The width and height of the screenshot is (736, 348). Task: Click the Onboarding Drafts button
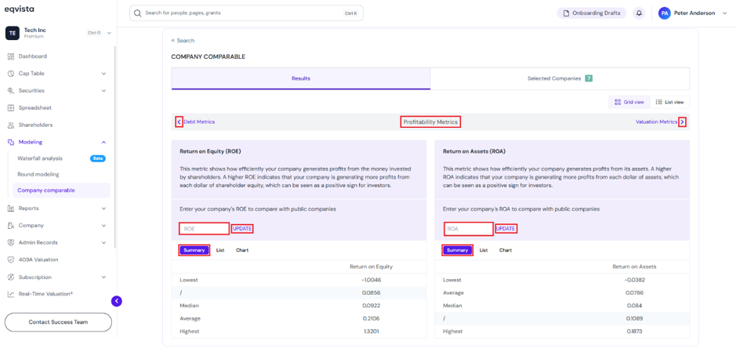592,13
